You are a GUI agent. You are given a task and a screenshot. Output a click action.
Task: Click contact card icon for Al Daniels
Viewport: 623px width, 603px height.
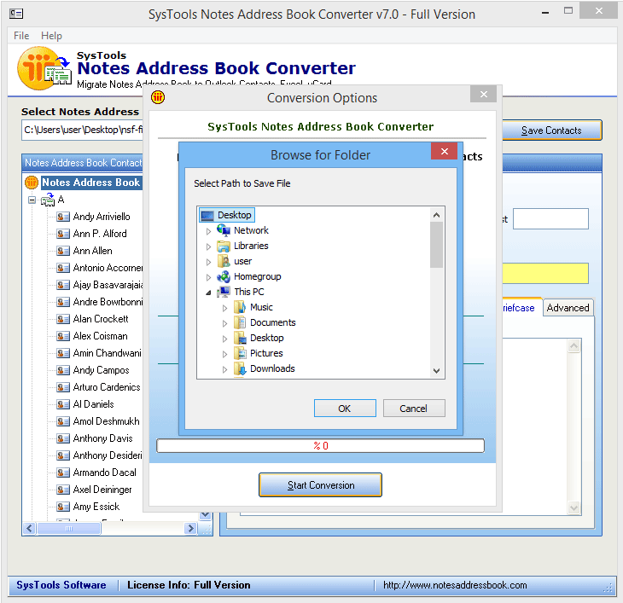(63, 404)
